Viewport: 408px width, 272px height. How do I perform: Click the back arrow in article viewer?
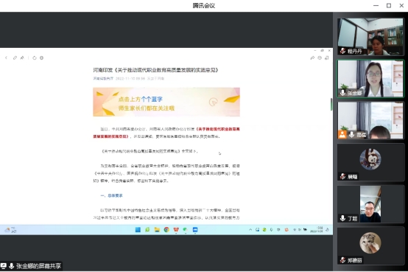click(6, 57)
